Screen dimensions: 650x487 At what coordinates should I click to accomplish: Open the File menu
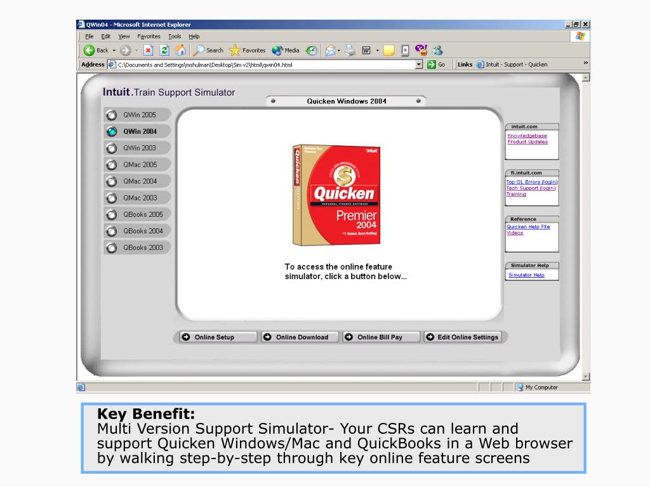[x=89, y=36]
